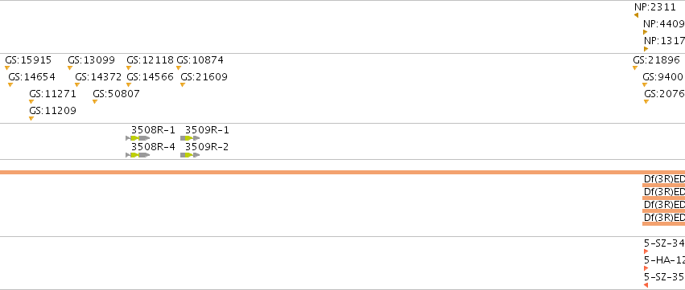The height and width of the screenshot is (290, 685).
Task: Click the 3509R-1 transcript label
Action: 207,130
